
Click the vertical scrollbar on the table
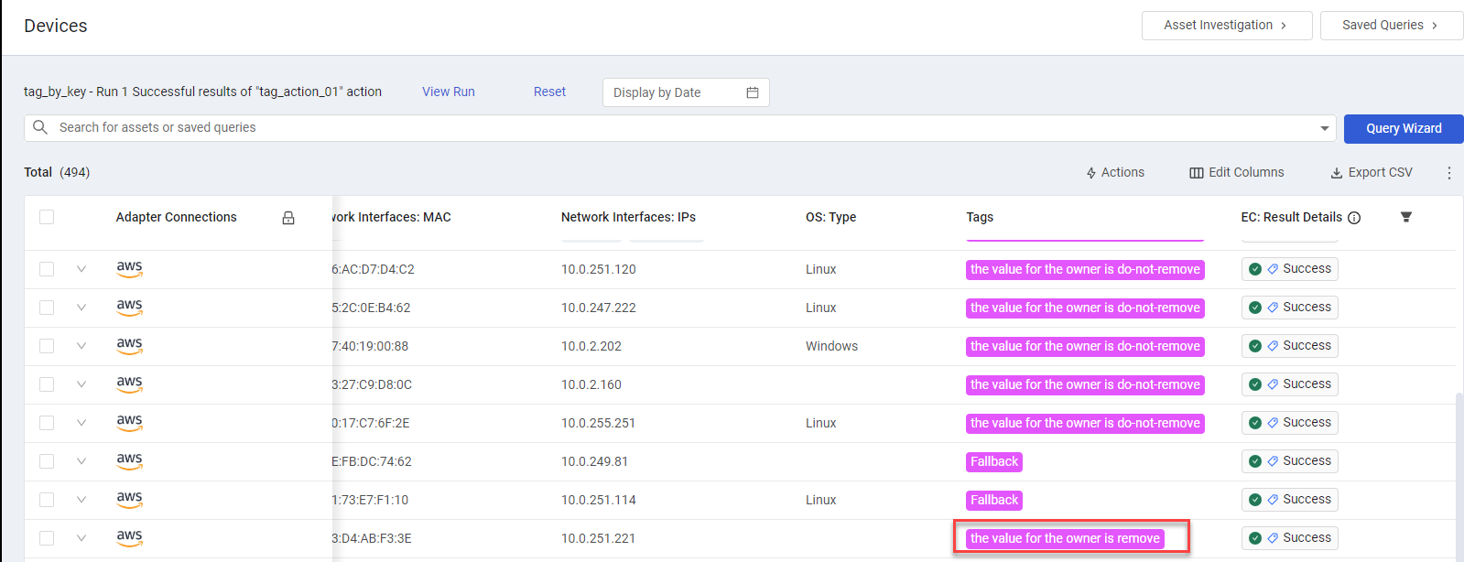[x=1459, y=476]
